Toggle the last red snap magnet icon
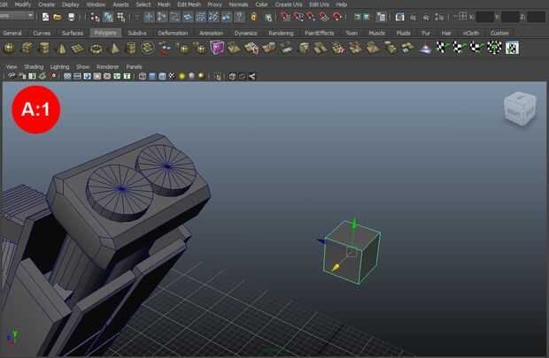 336,16
